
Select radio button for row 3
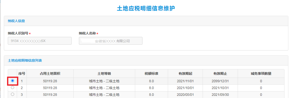click(12, 94)
